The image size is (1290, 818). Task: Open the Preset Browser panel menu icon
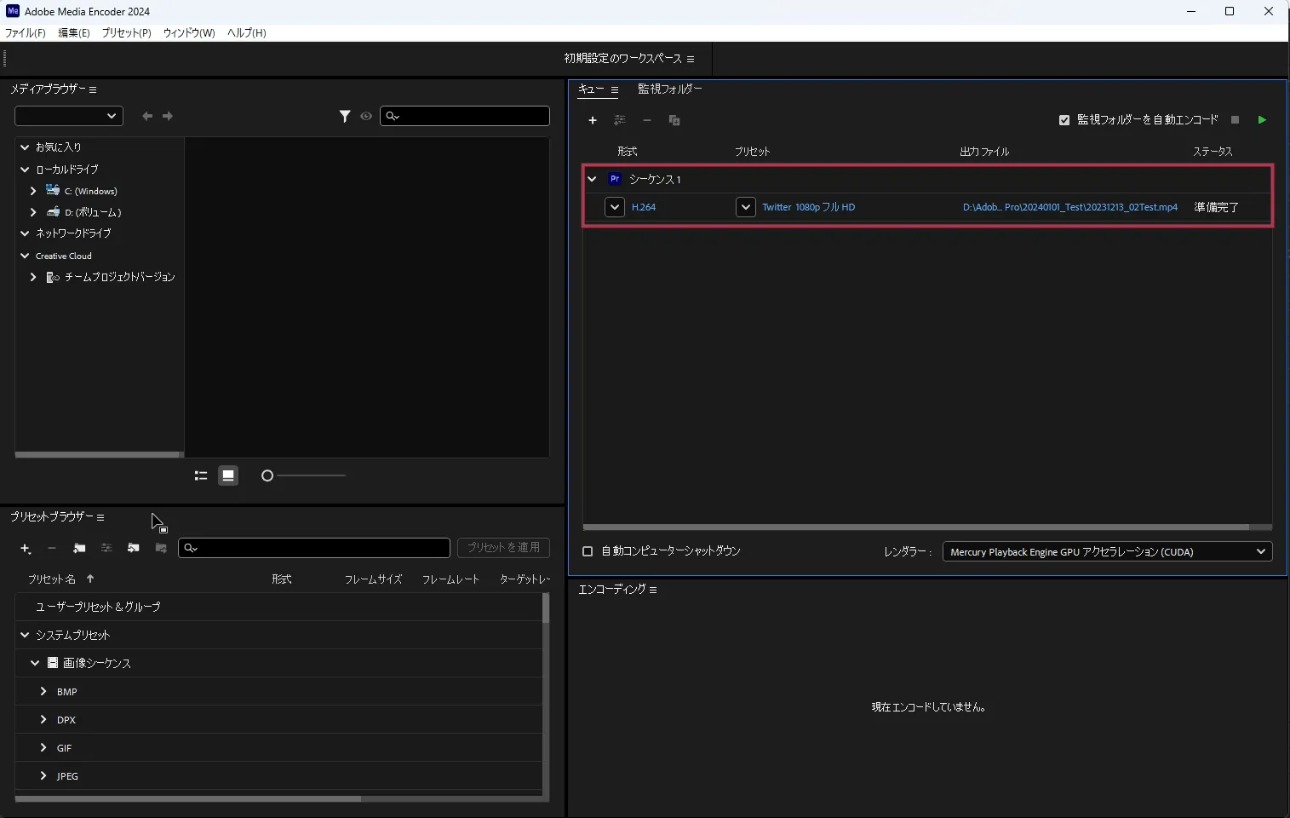100,517
